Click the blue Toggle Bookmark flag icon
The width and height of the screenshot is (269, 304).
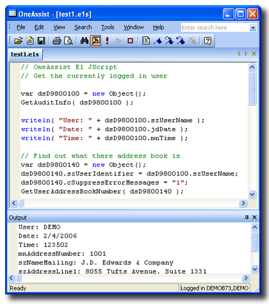pyautogui.click(x=158, y=40)
